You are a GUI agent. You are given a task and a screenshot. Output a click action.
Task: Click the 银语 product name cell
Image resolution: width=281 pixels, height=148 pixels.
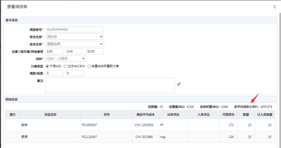(50, 137)
